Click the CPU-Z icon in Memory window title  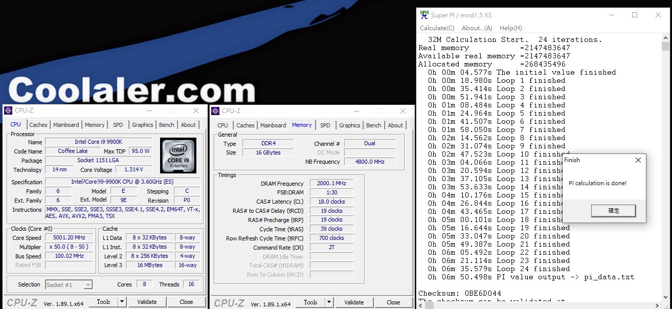(x=216, y=111)
